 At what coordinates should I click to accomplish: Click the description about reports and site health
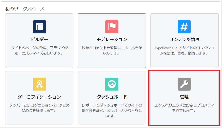point(112,111)
